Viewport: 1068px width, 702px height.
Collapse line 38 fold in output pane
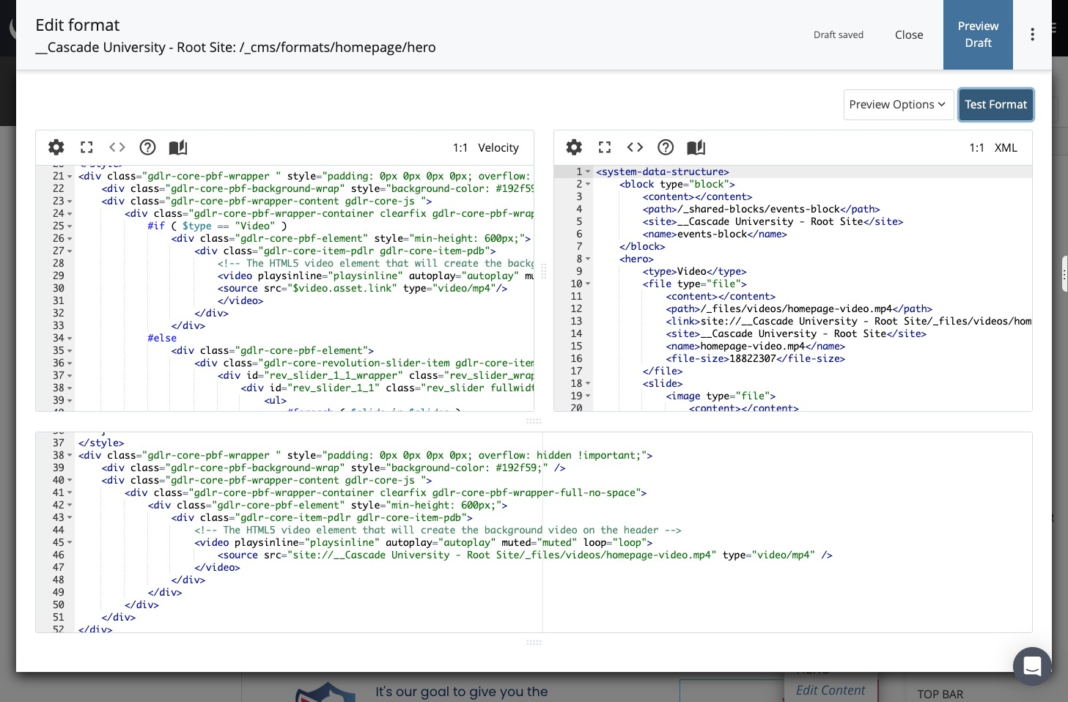point(70,456)
